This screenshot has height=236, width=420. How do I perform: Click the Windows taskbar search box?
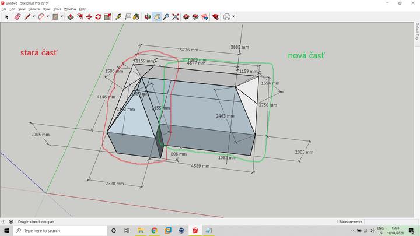pyautogui.click(x=58, y=231)
